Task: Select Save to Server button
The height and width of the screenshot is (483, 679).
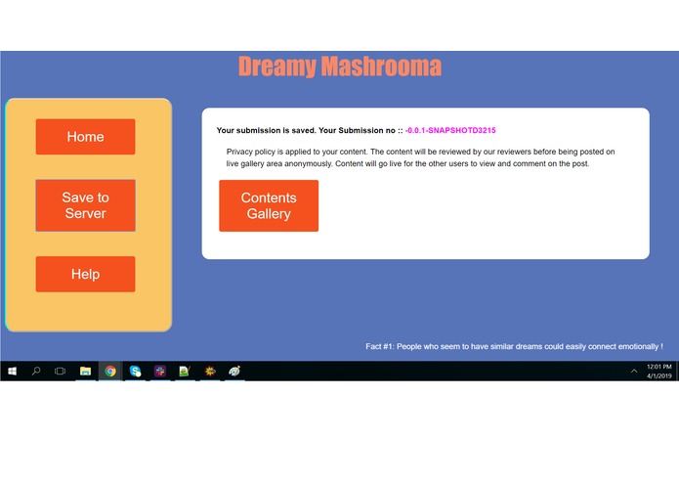Action: 85,205
